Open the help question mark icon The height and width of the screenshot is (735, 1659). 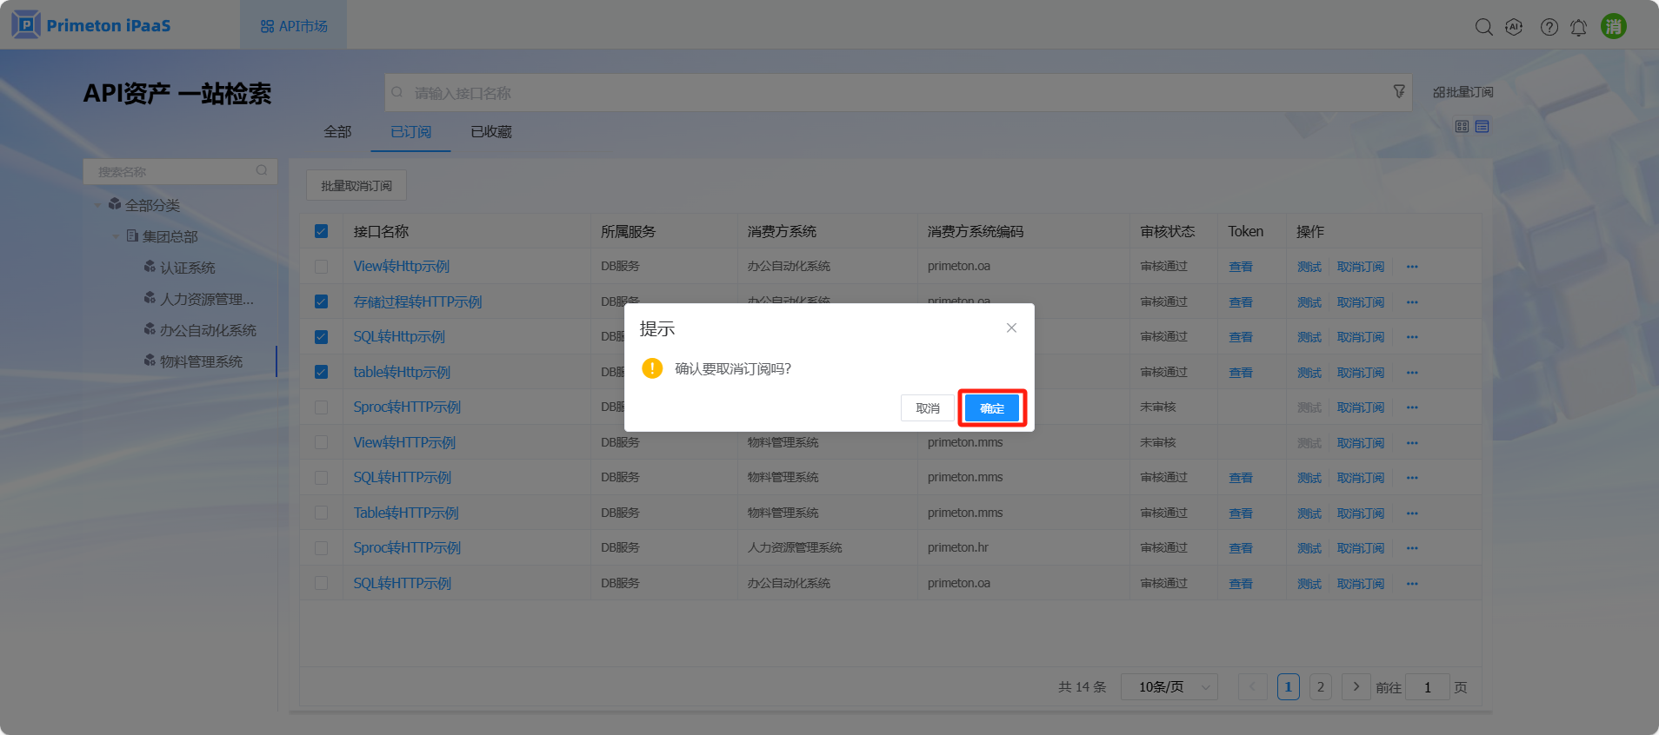[1549, 27]
